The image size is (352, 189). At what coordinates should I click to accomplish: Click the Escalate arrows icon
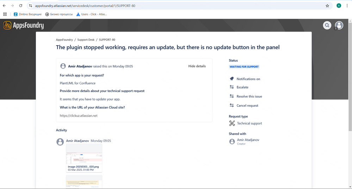[x=232, y=87]
